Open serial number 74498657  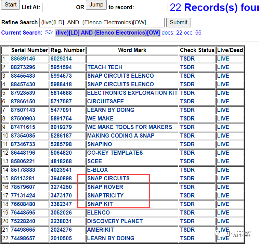[23, 238]
